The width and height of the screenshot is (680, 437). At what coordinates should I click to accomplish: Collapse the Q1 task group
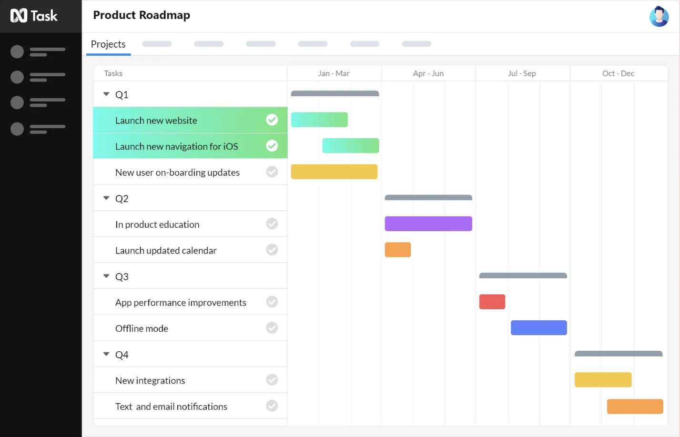click(x=106, y=94)
